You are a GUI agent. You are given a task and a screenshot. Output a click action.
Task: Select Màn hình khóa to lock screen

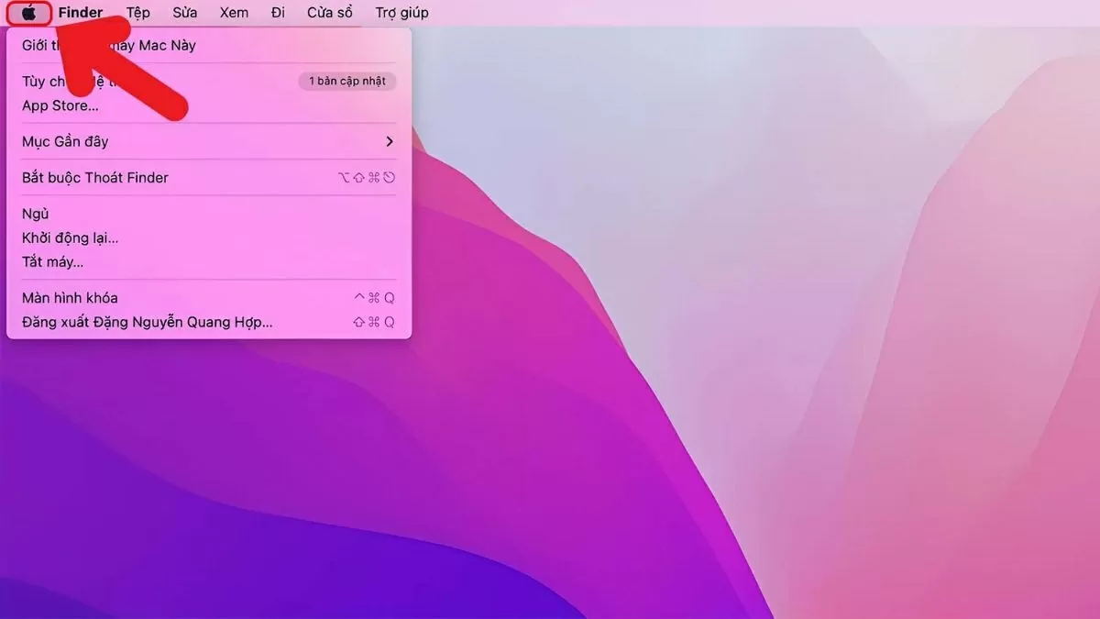coord(71,297)
